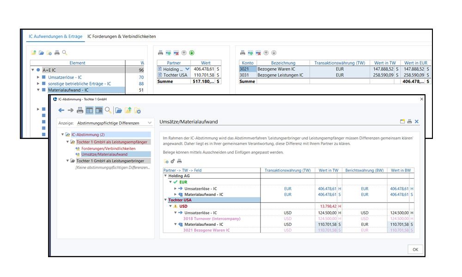Collapse the Tochter USA group row

[165, 200]
